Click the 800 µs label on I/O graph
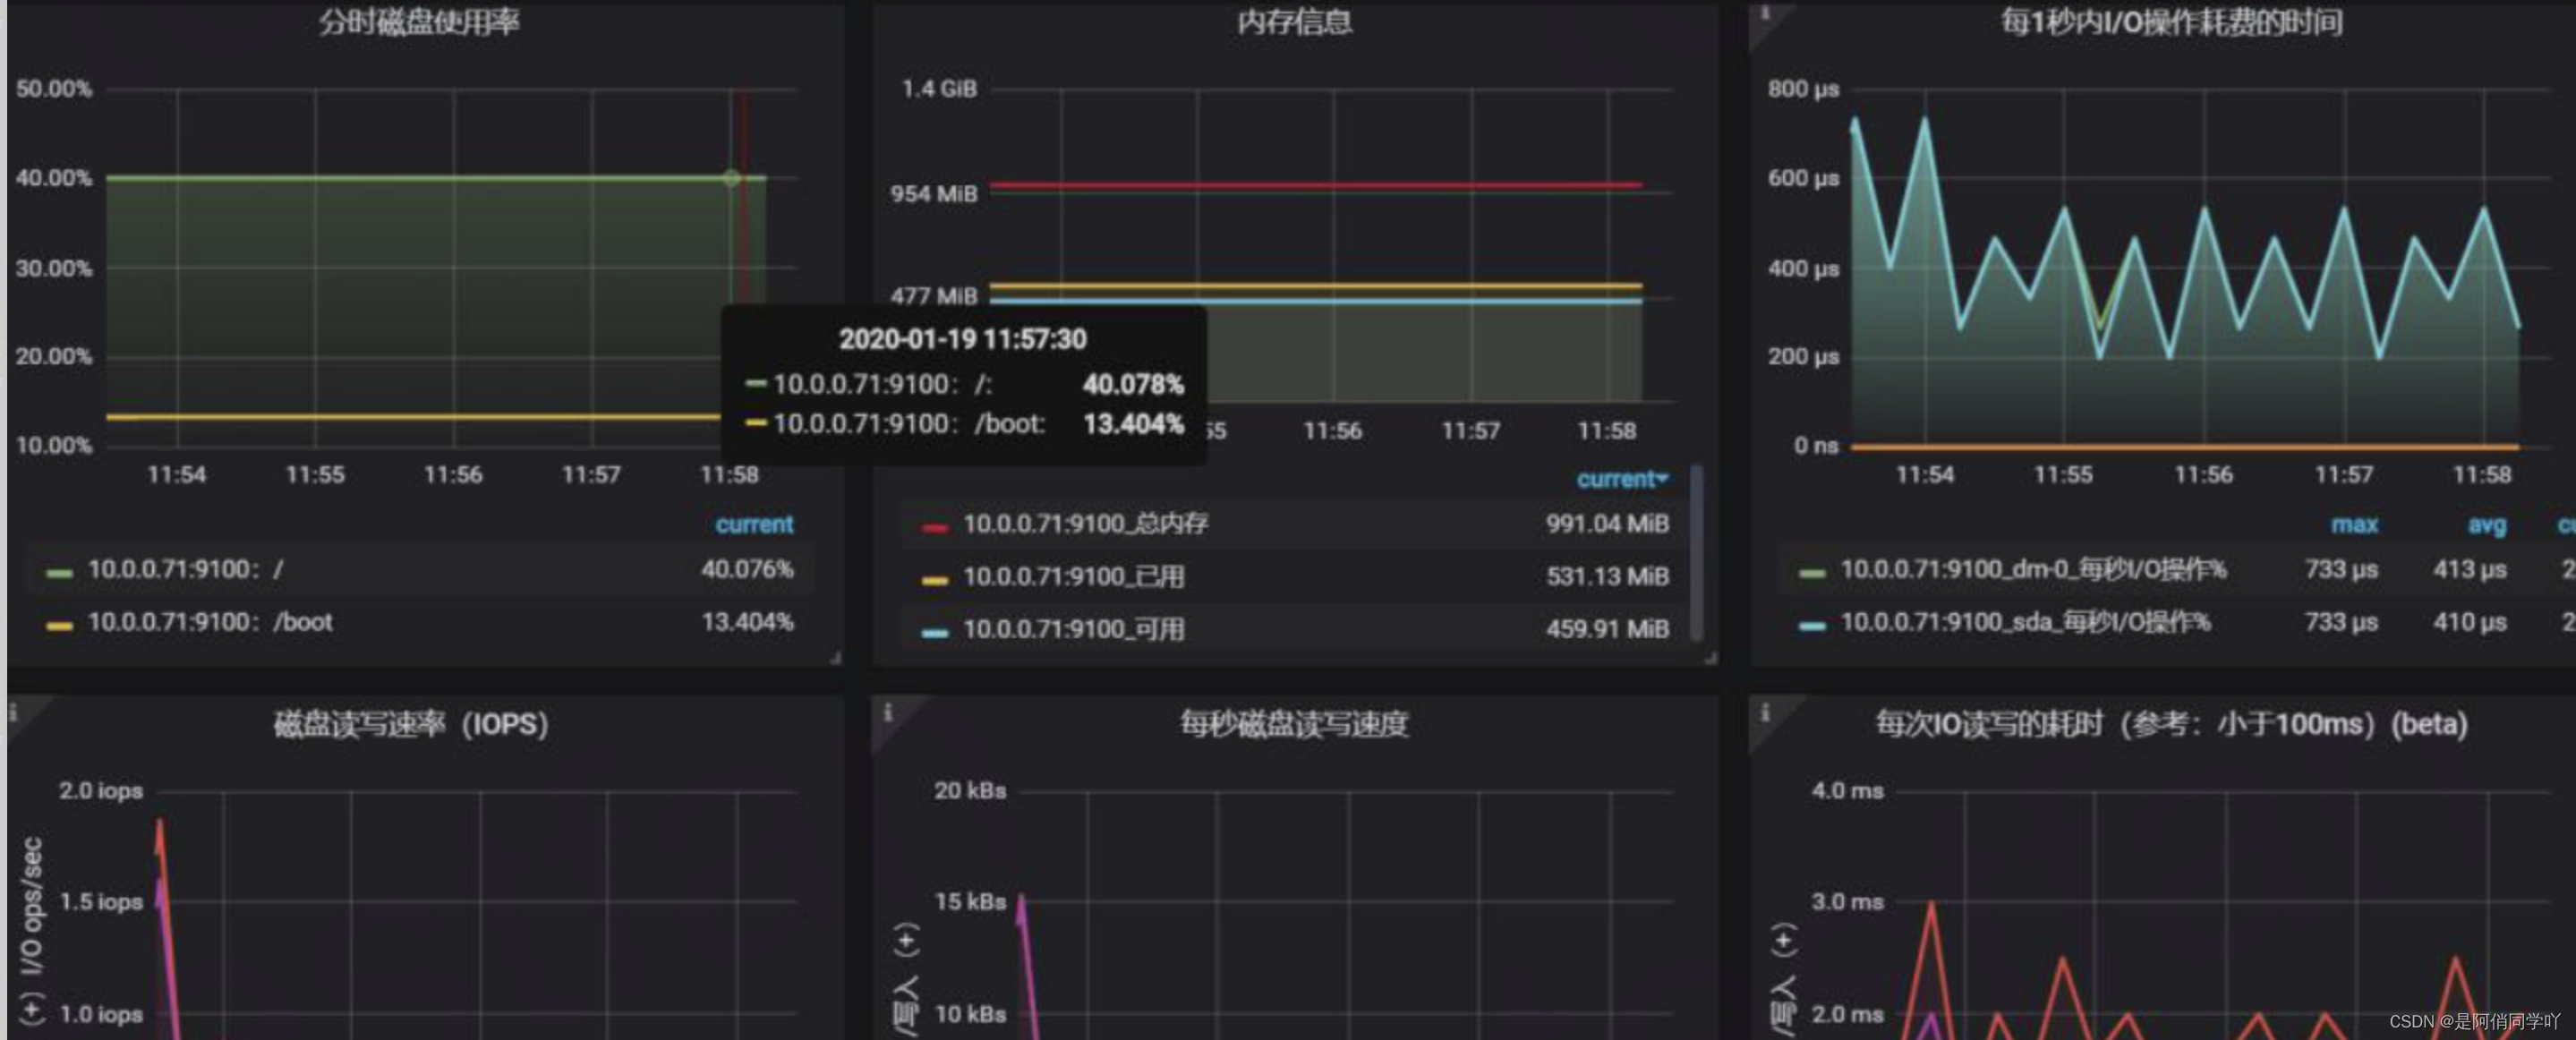This screenshot has height=1040, width=2576. [1803, 89]
